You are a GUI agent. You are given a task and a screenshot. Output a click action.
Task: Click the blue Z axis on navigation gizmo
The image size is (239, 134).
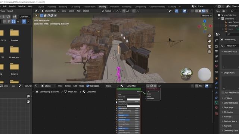[205, 21]
